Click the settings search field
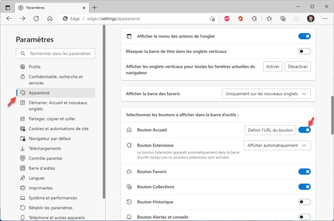 [x=55, y=53]
